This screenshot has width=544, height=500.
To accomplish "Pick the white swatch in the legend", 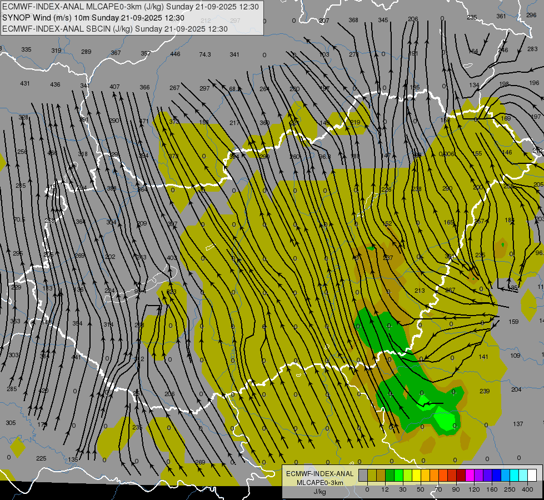I will click(x=532, y=475).
